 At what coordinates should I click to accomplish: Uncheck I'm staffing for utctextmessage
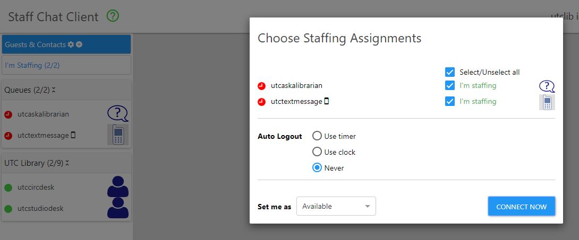(450, 101)
